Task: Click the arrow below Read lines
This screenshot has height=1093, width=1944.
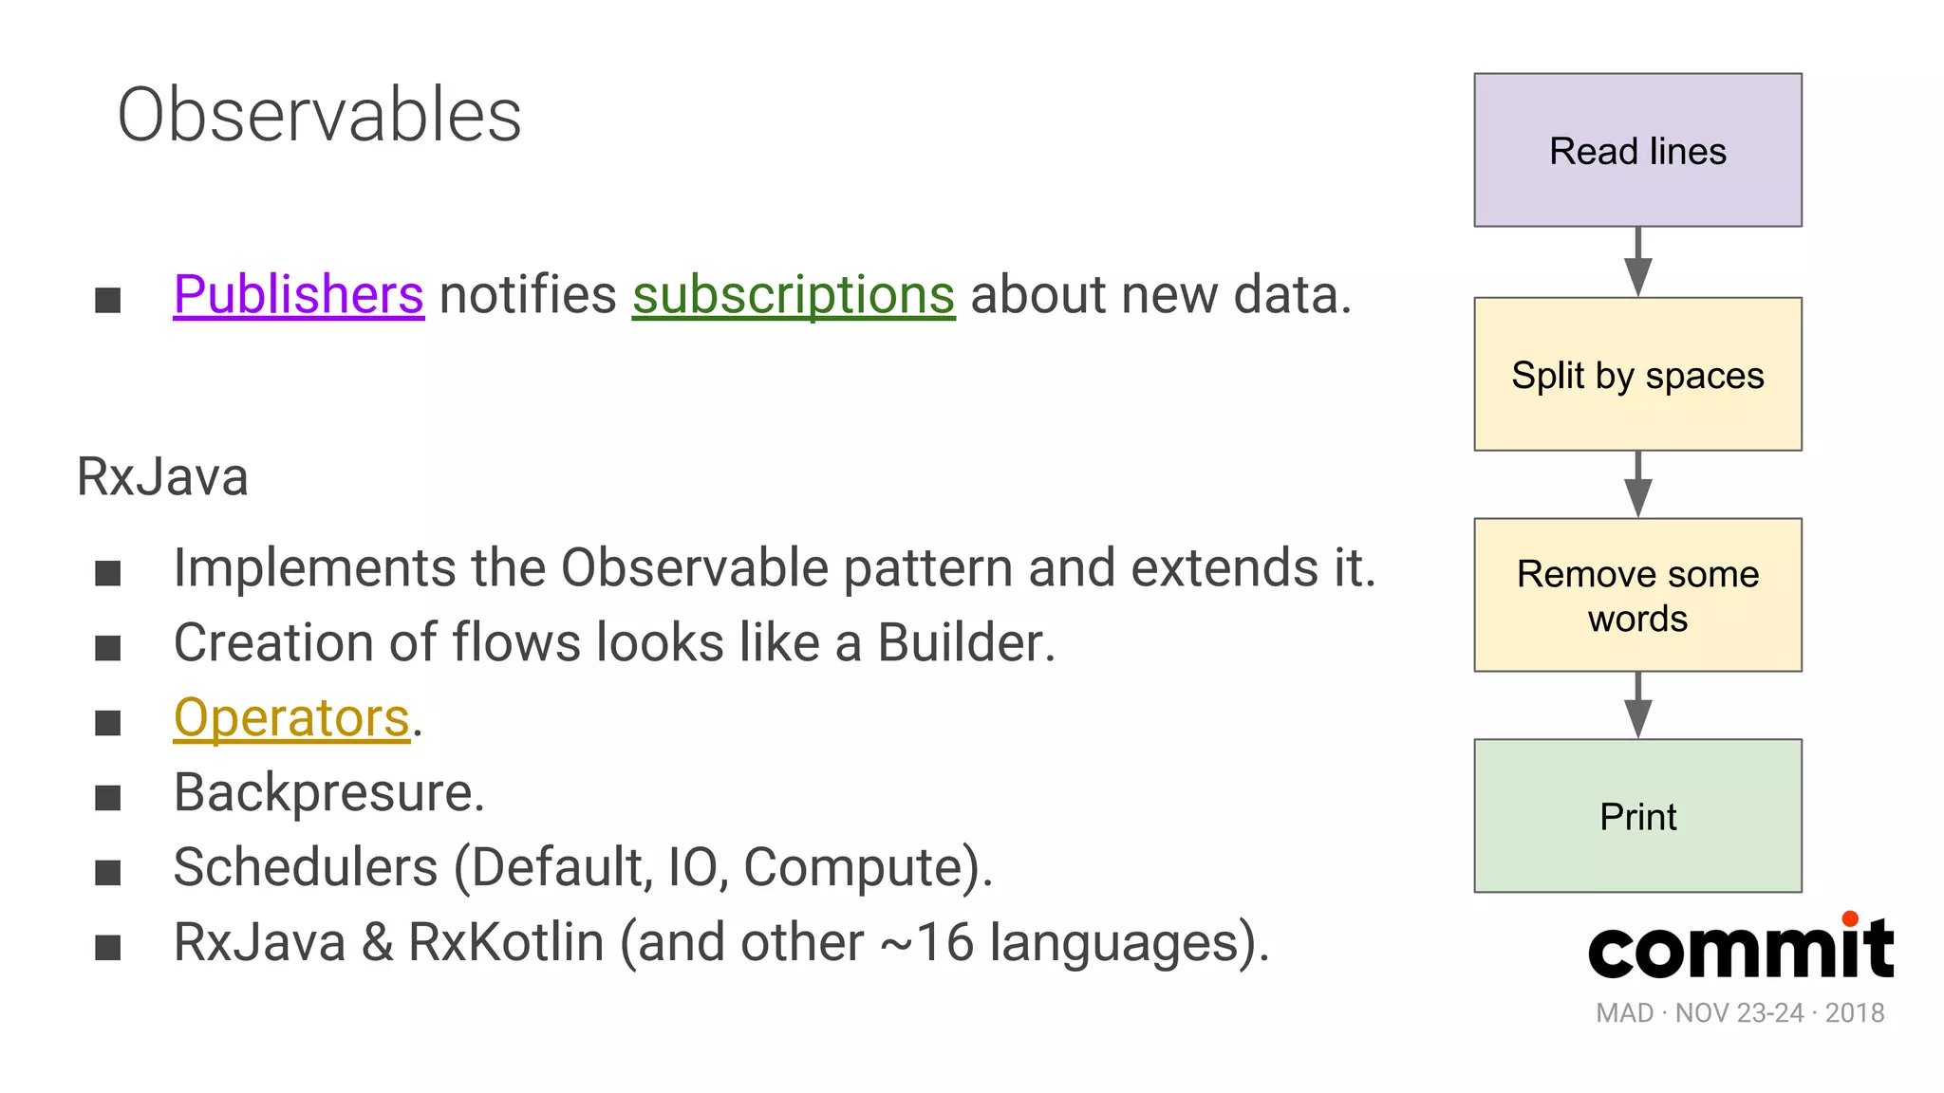Action: [x=1637, y=263]
